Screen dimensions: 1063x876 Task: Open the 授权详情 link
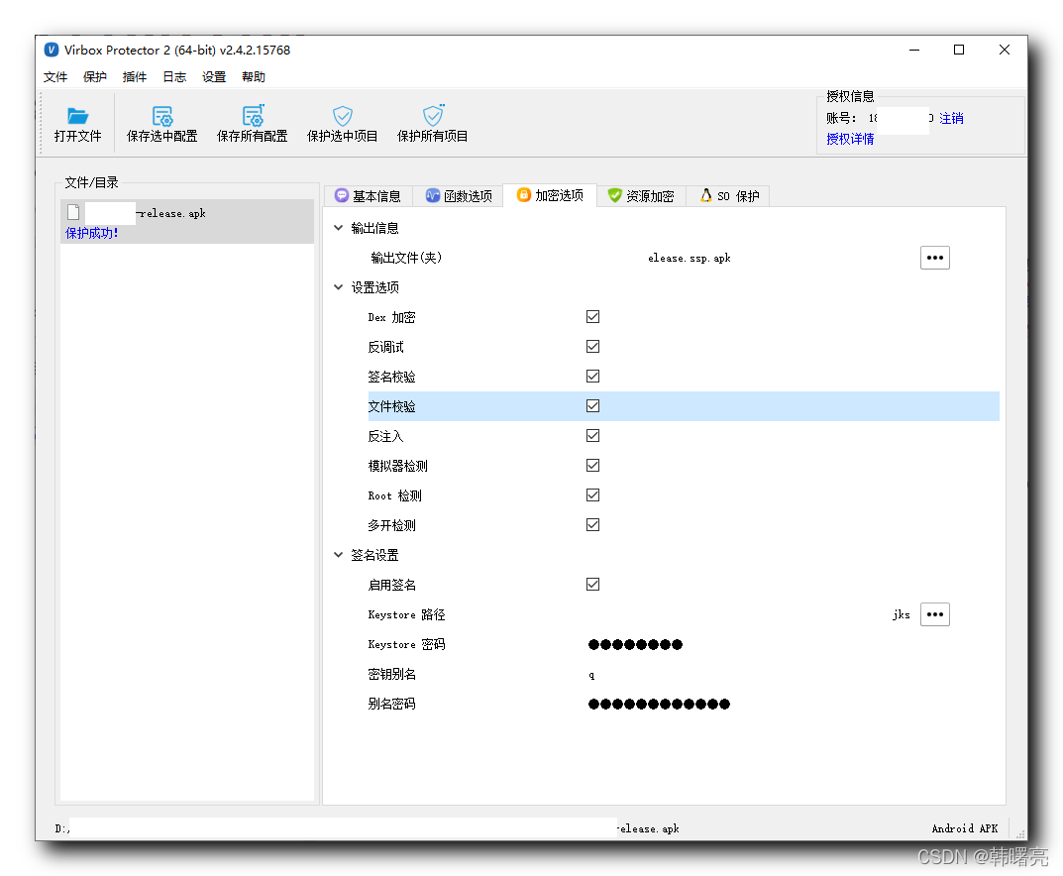coord(850,139)
